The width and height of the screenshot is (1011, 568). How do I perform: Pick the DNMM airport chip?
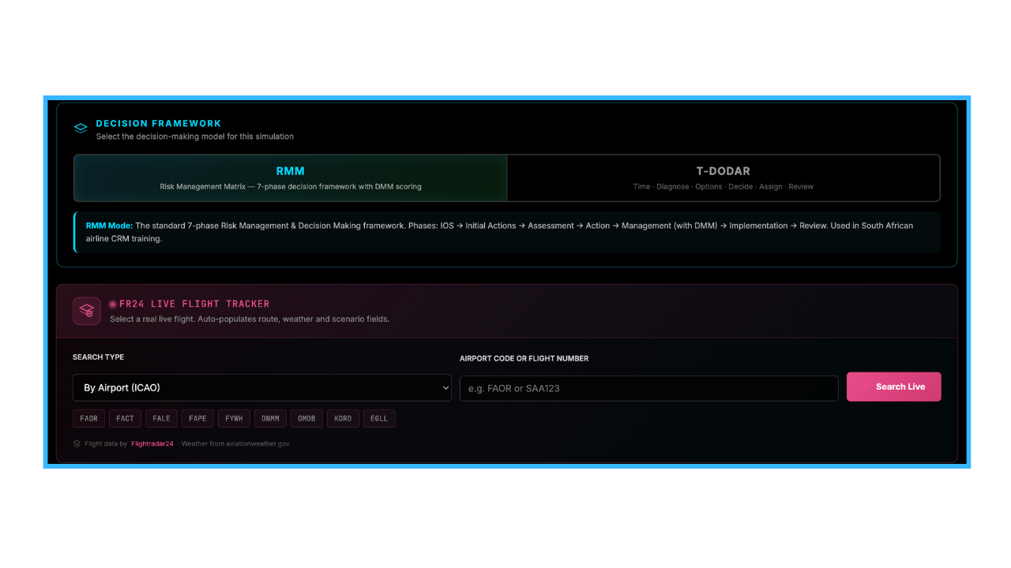(270, 418)
